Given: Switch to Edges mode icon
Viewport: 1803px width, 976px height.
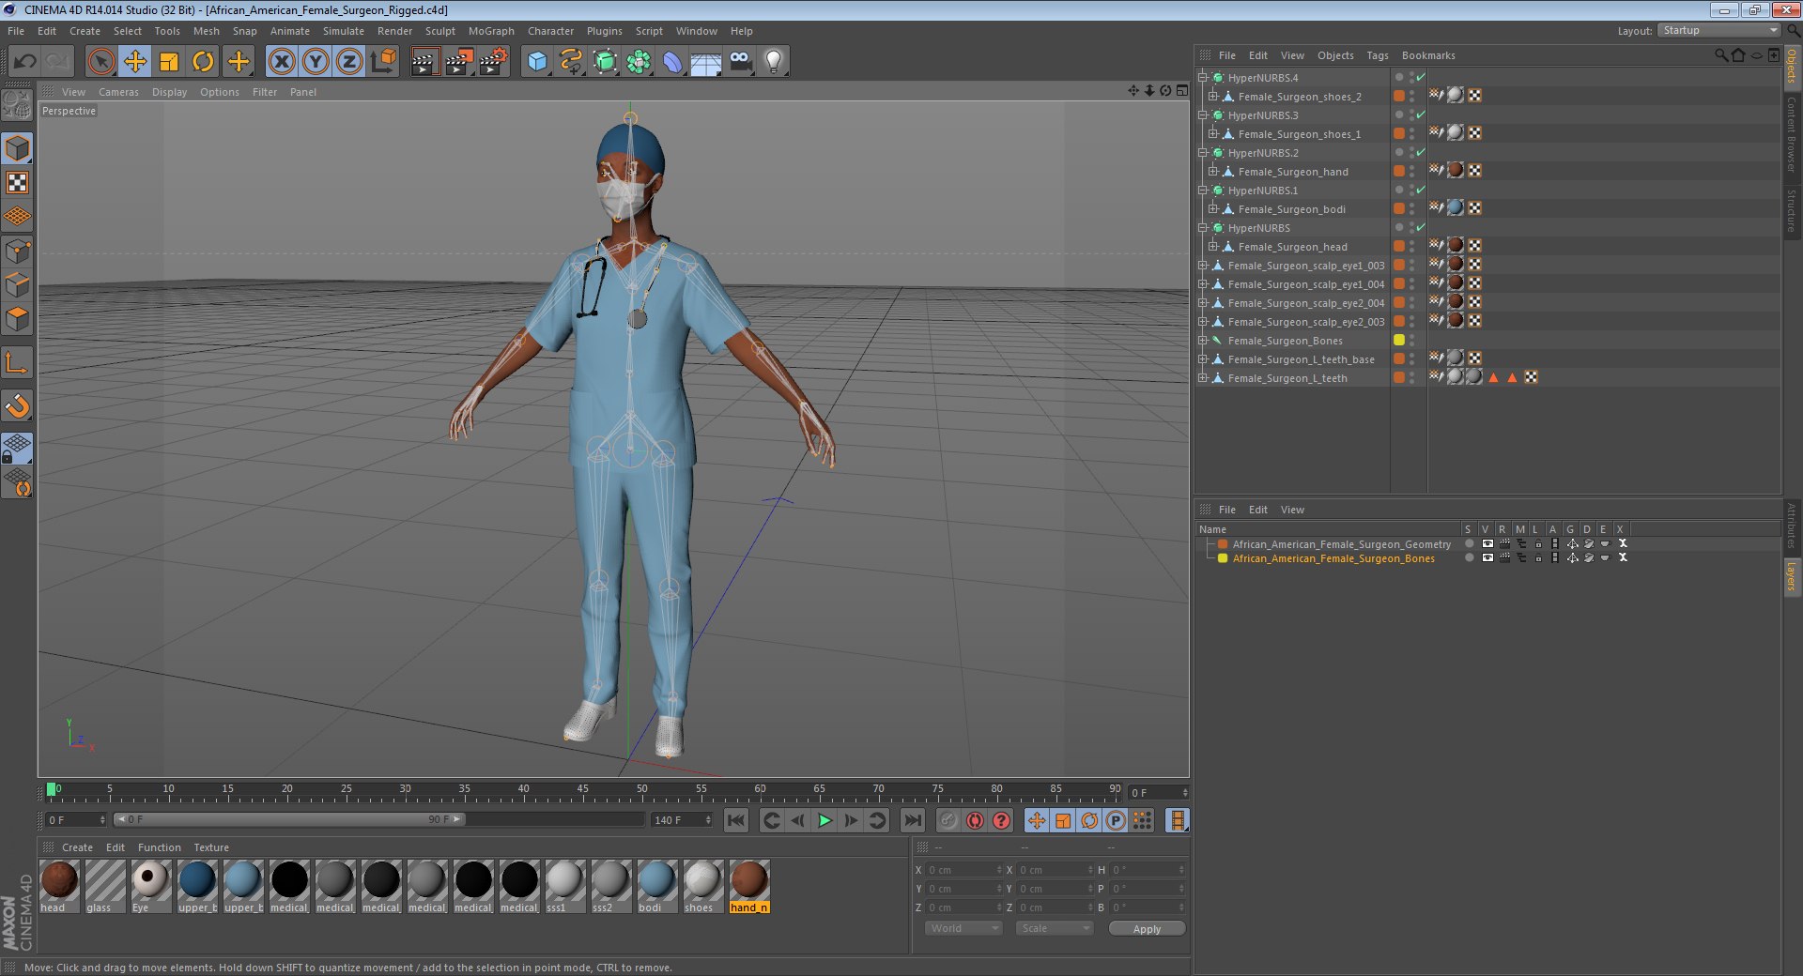Looking at the screenshot, I should [17, 285].
